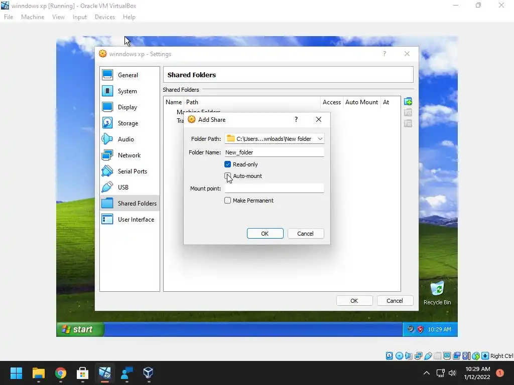Show hidden system tray icons

(426, 373)
